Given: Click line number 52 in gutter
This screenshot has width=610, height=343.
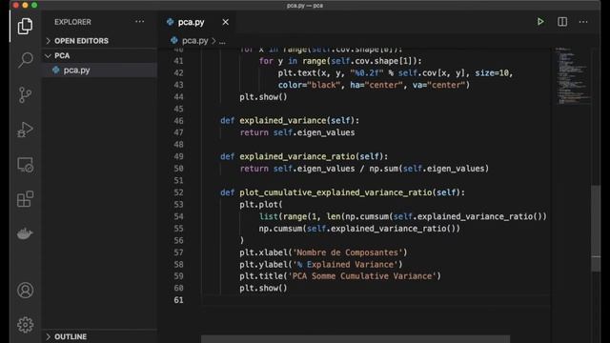Looking at the screenshot, I should (178, 192).
